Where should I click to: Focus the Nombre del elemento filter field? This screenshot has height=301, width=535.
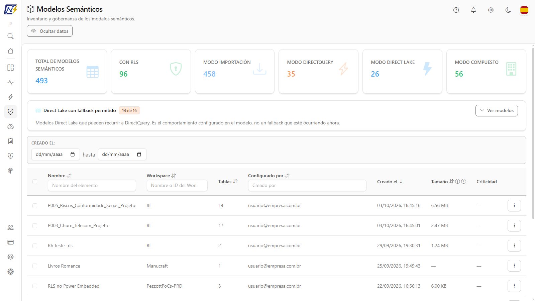click(92, 185)
